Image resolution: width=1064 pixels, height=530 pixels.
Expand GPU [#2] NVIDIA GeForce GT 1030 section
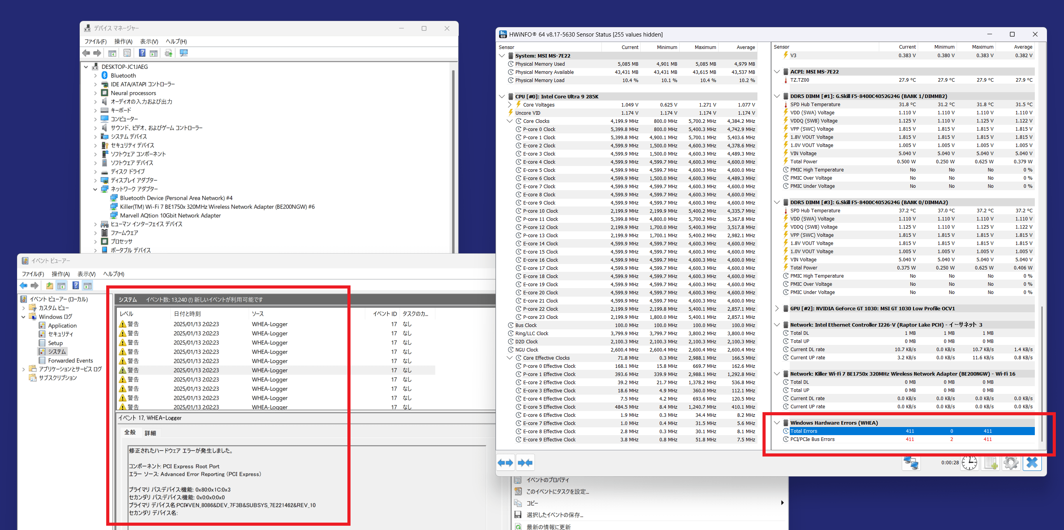click(777, 308)
